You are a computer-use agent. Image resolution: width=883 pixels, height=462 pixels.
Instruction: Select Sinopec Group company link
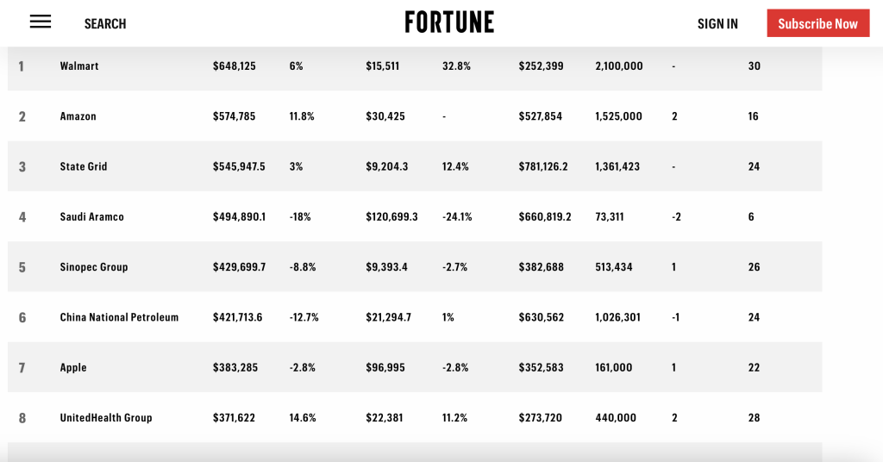tap(94, 267)
